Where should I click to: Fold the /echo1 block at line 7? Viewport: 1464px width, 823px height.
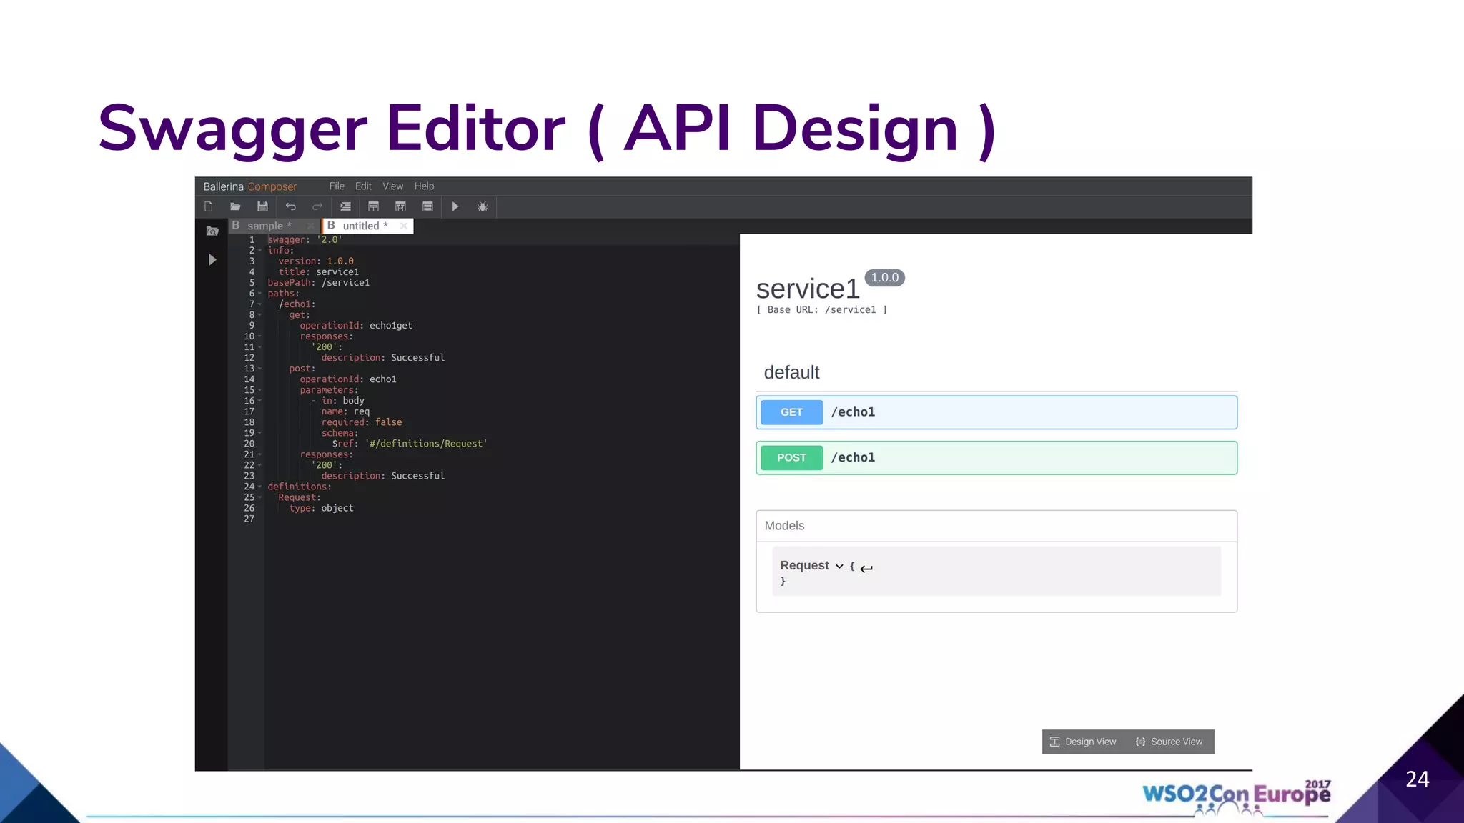tap(259, 304)
